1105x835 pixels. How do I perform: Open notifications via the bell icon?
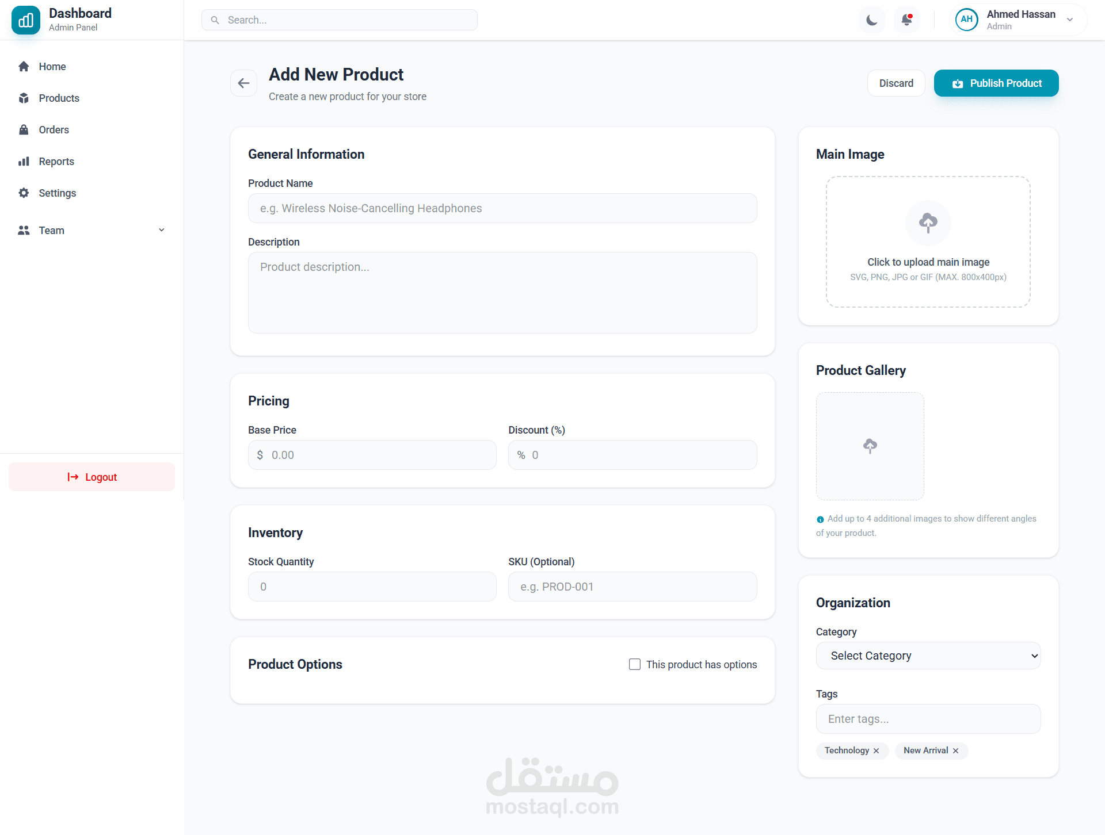(x=906, y=20)
